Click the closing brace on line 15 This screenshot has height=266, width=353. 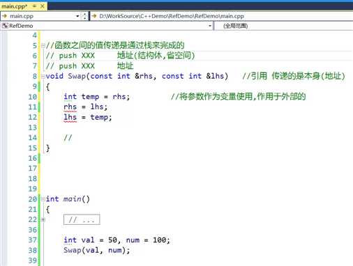48,148
